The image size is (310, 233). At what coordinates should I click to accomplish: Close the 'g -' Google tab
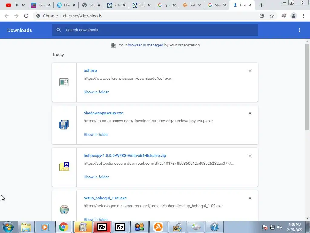click(174, 5)
